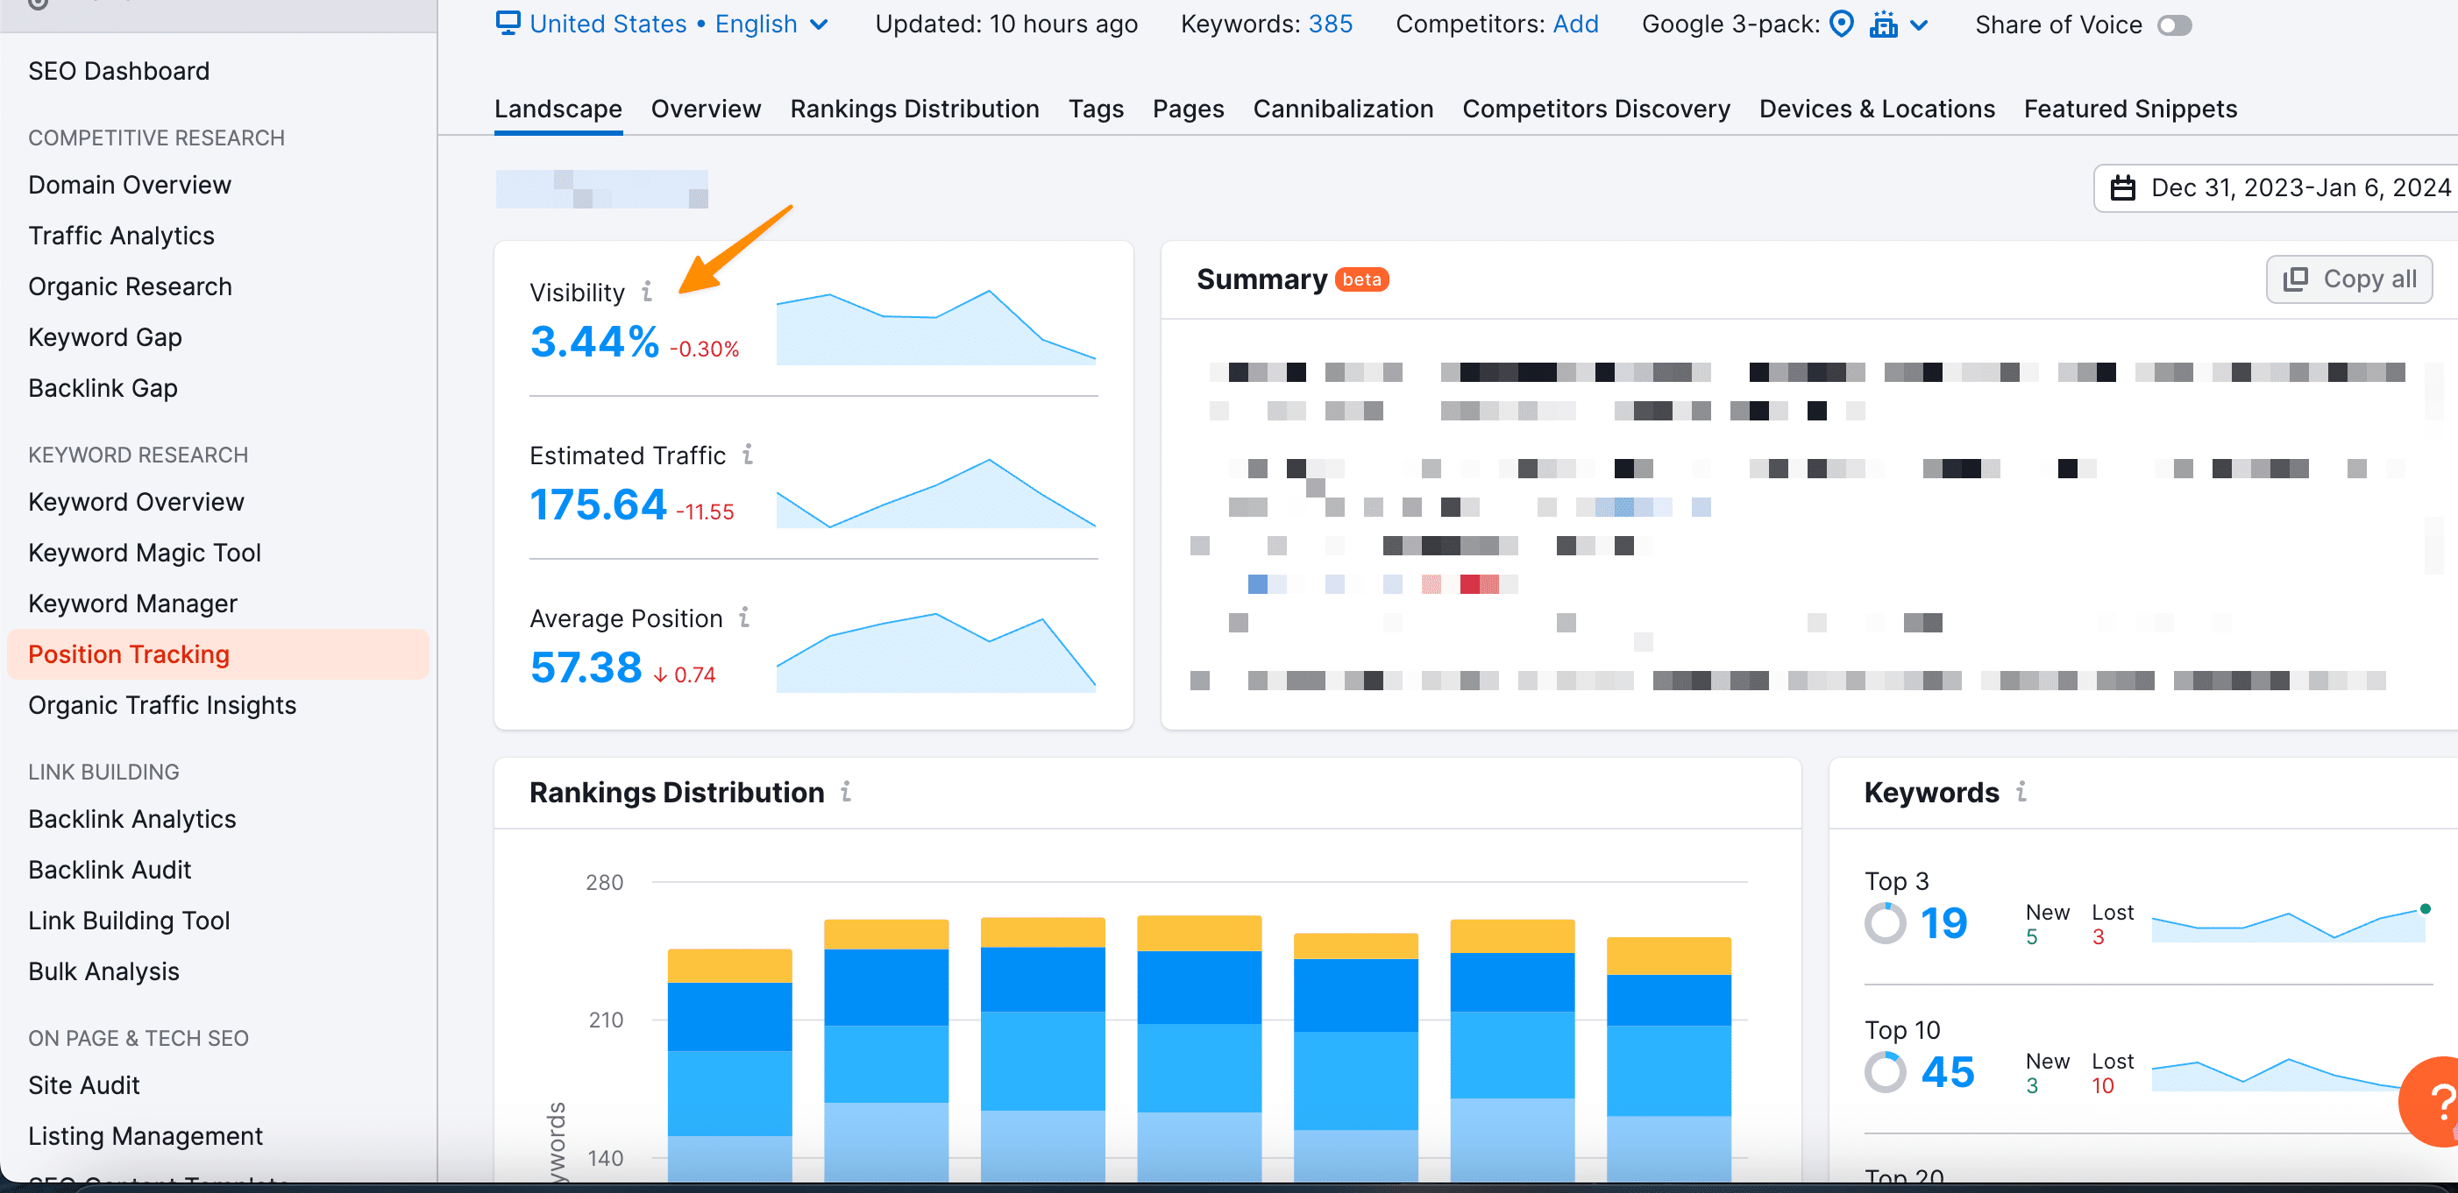Image resolution: width=2458 pixels, height=1193 pixels.
Task: Click the Average Position 57.38 value
Action: coord(586,667)
